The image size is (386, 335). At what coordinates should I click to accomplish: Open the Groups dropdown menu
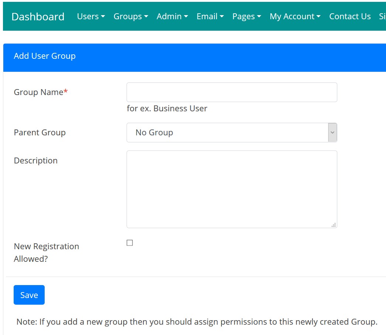point(131,17)
